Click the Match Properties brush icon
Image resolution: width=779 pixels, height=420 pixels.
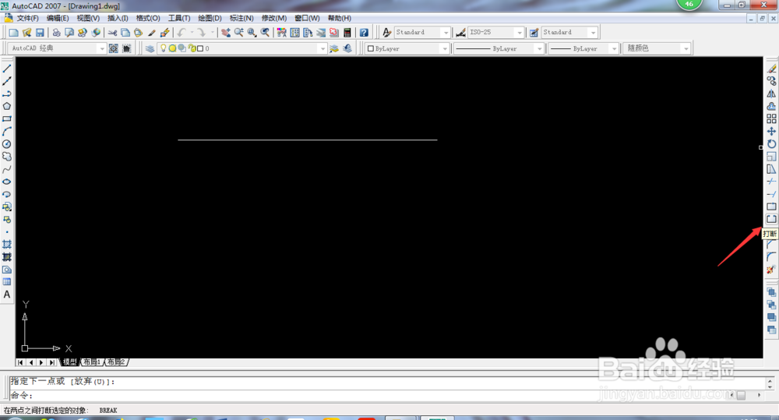pyautogui.click(x=152, y=32)
